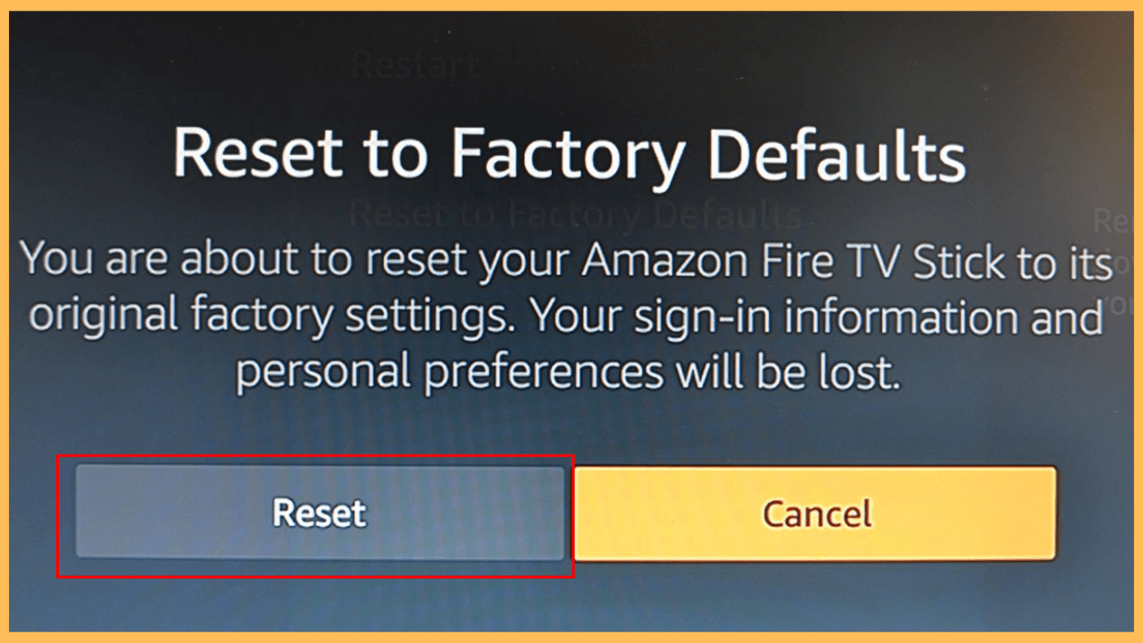Screen dimensions: 1143x643
Task: Click the orange border framing the screen
Action: tap(571, 5)
